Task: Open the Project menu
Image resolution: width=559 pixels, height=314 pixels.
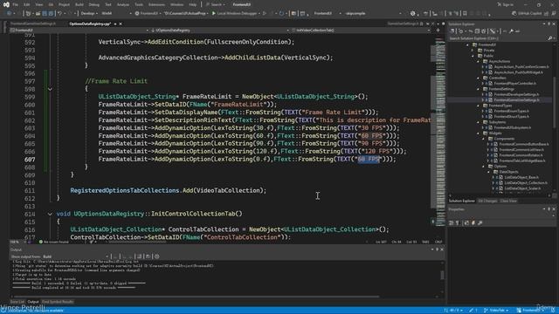Action: tap(64, 4)
